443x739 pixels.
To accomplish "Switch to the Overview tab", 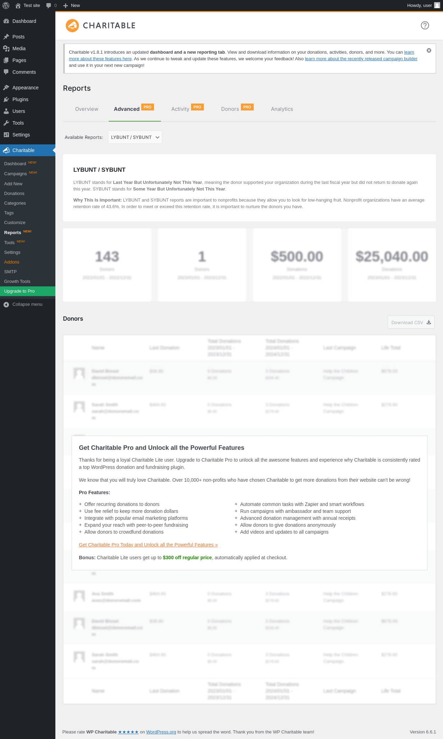I will 87,109.
